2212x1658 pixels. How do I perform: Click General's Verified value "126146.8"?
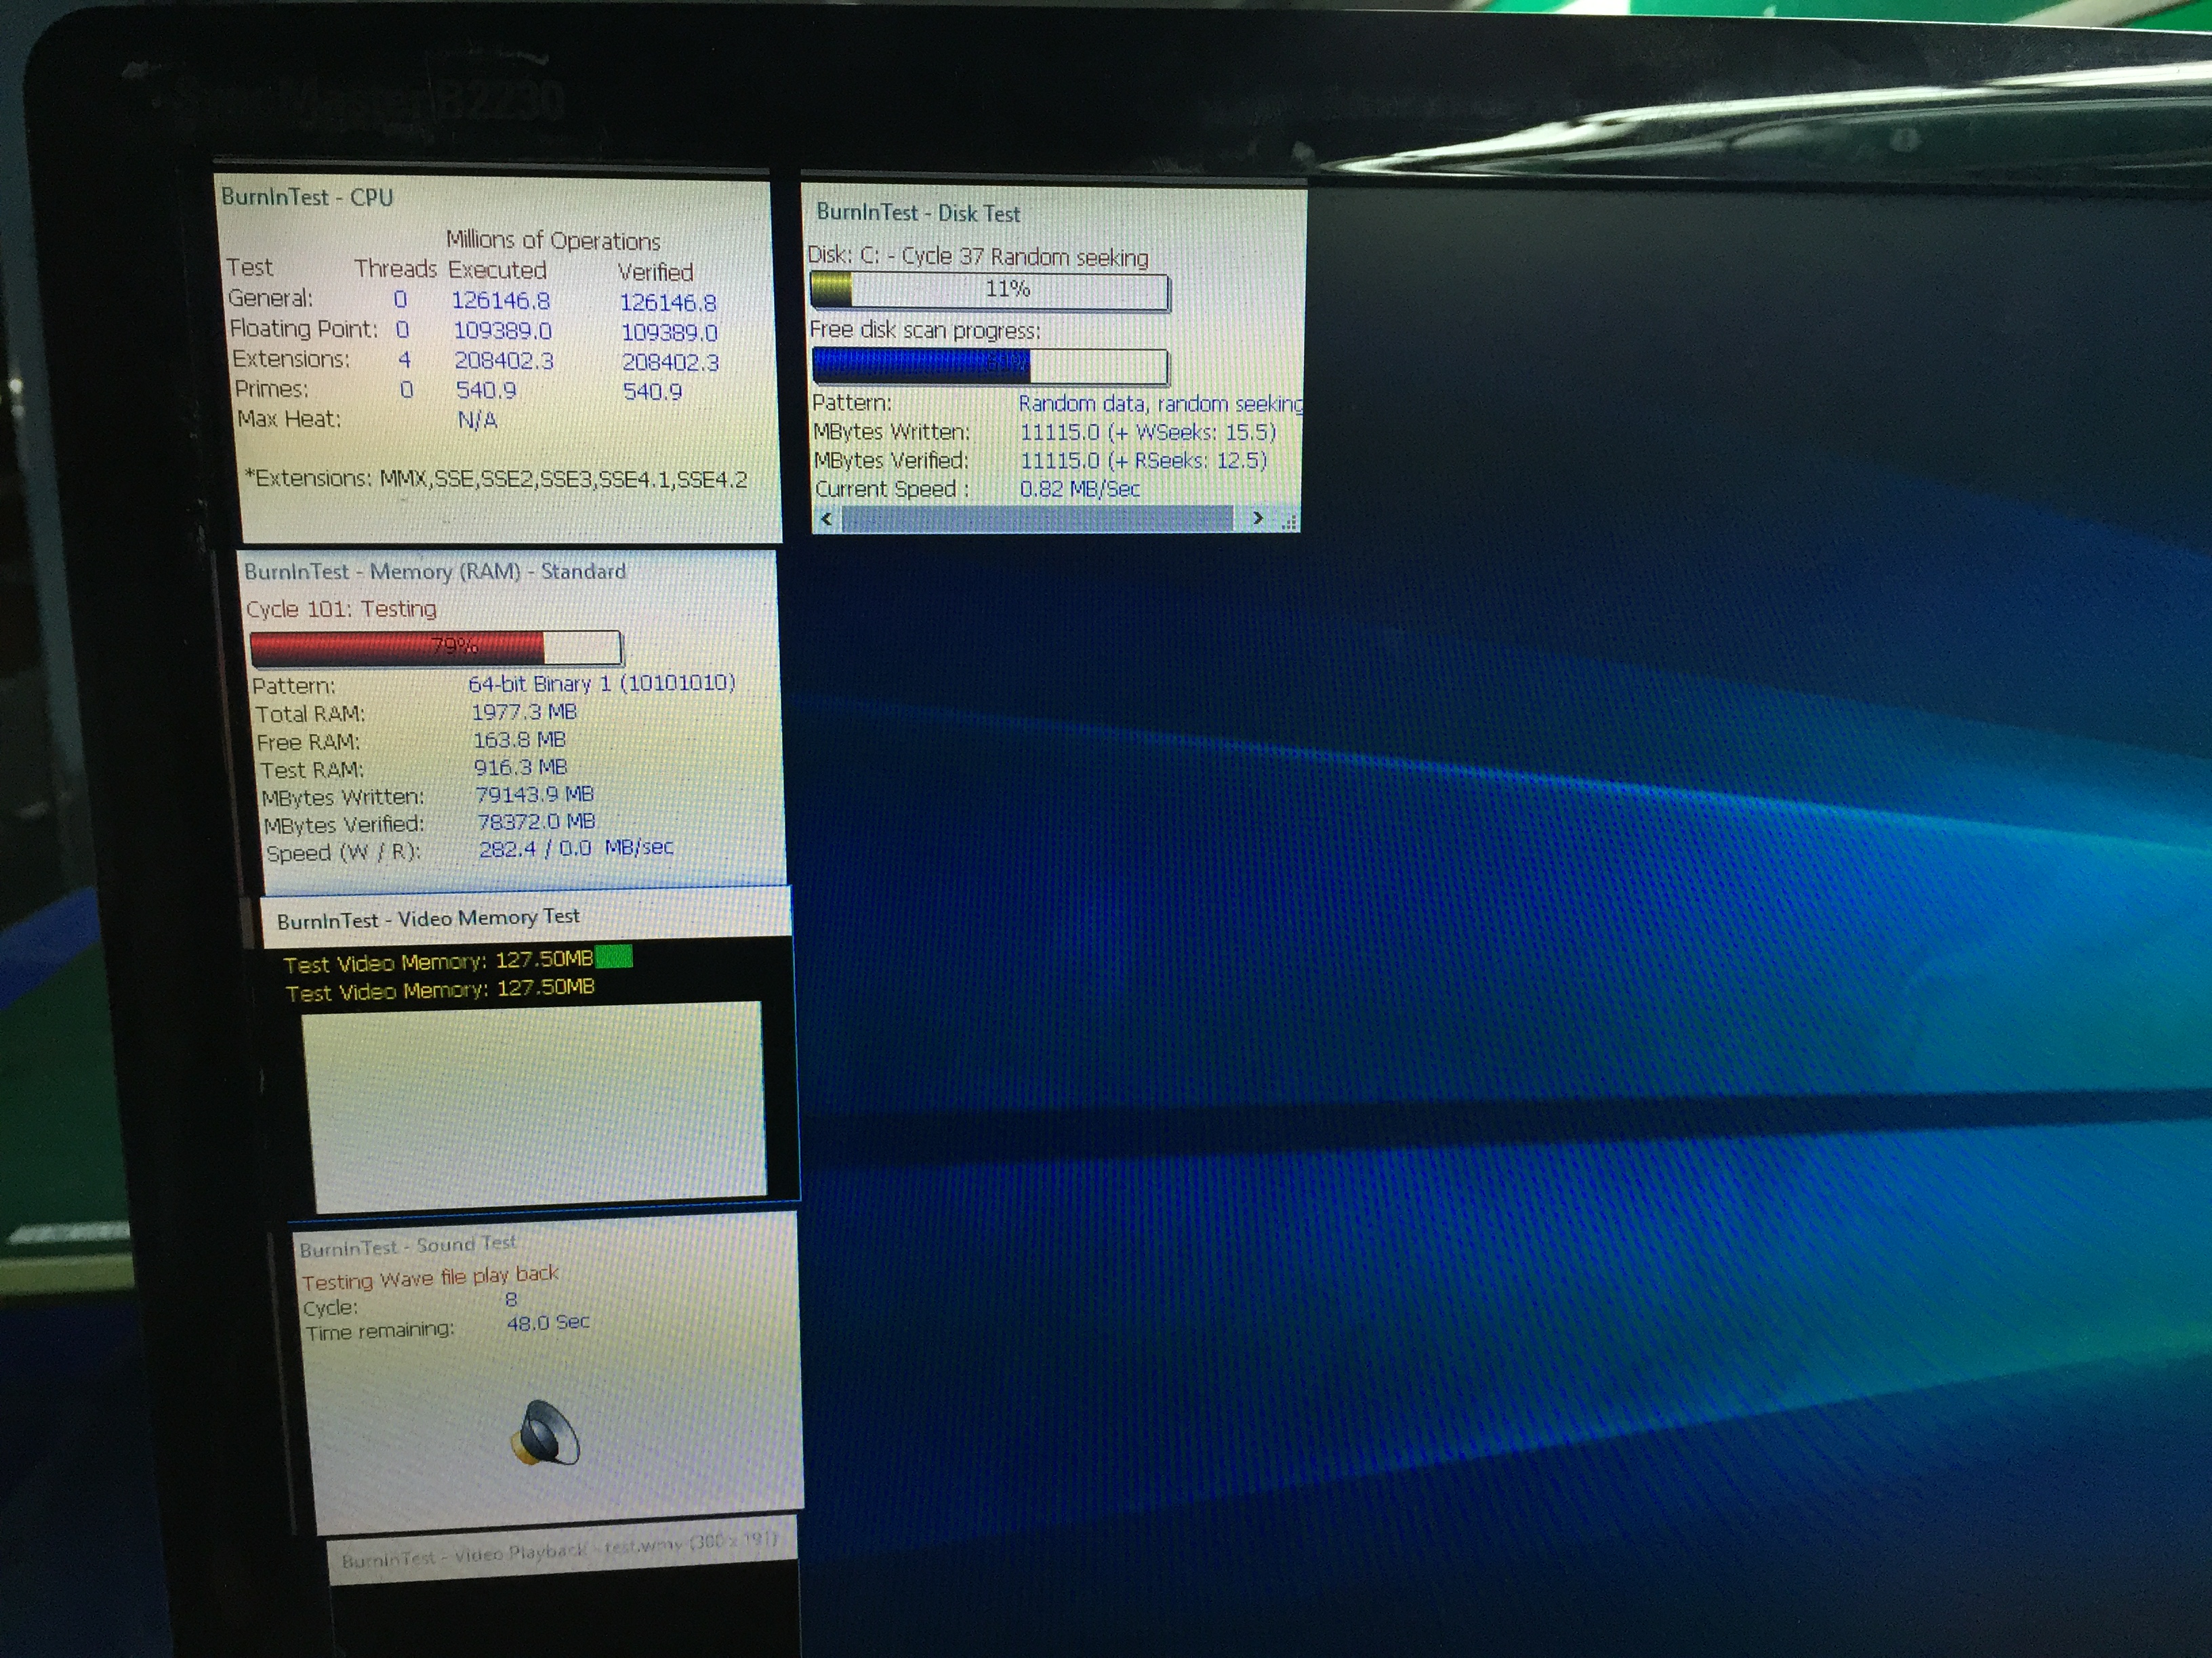(x=668, y=302)
